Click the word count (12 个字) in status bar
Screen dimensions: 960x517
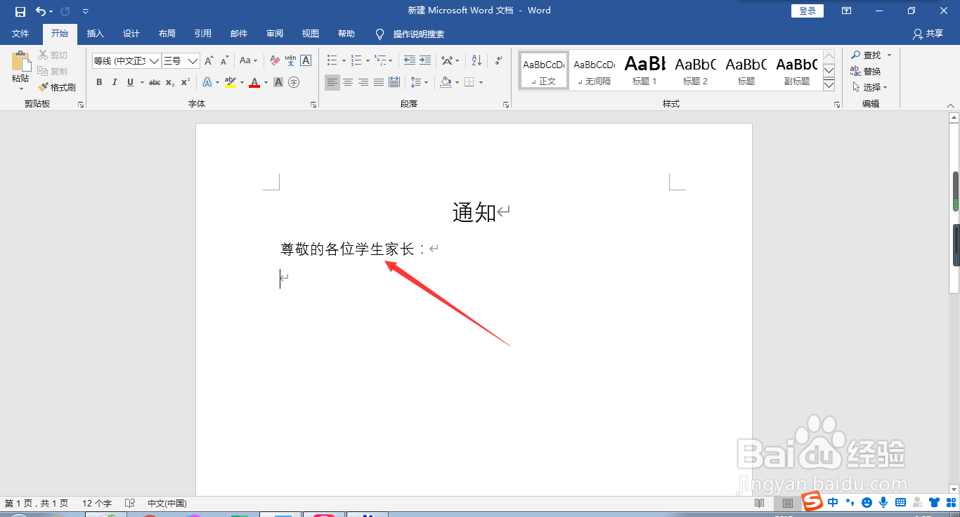coord(97,504)
